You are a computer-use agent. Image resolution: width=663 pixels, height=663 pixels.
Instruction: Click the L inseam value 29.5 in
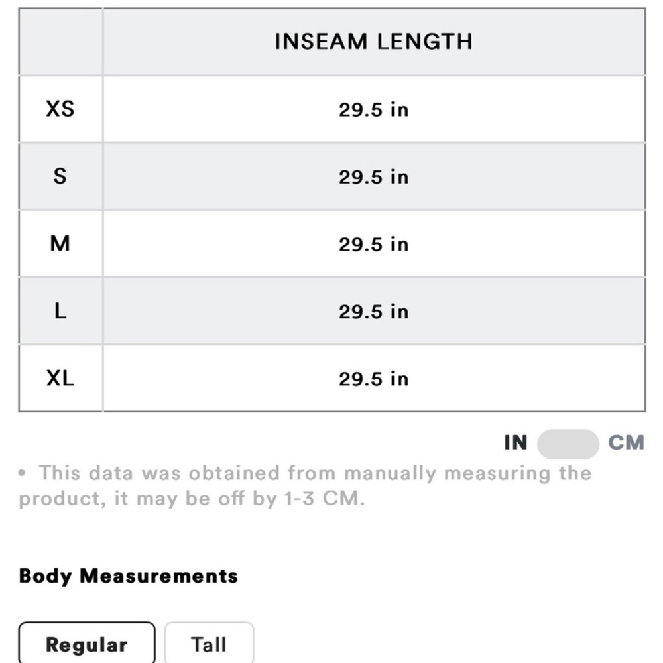pyautogui.click(x=374, y=312)
